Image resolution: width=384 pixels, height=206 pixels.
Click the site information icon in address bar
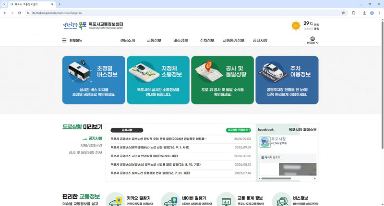click(28, 13)
